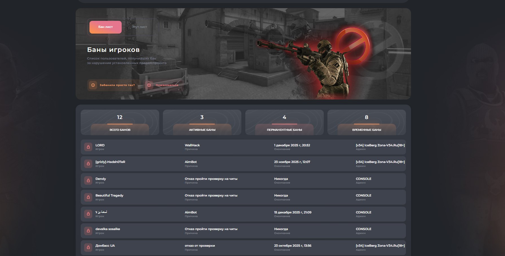Click lock icon beside Донбасс UA
The image size is (505, 256).
tap(88, 247)
